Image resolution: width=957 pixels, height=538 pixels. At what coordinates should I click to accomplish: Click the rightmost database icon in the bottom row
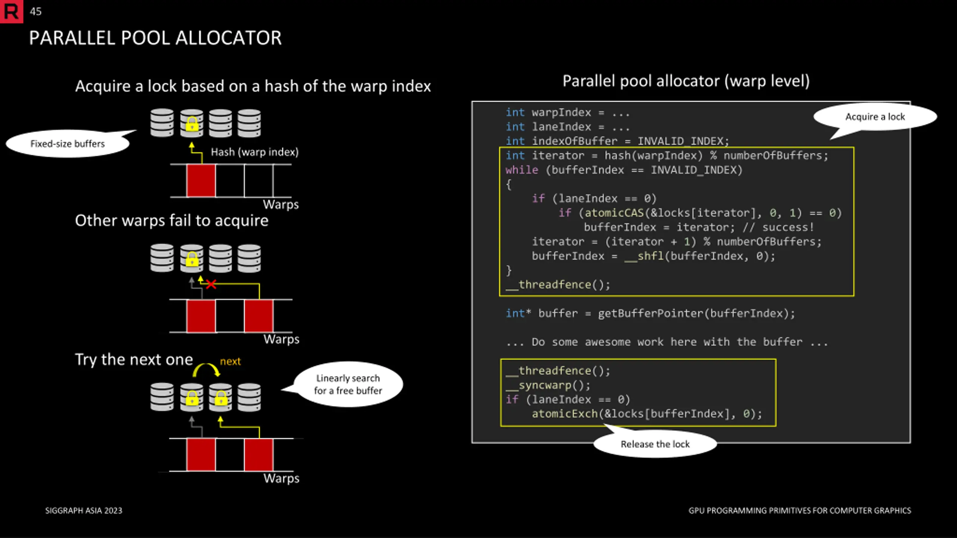(249, 397)
